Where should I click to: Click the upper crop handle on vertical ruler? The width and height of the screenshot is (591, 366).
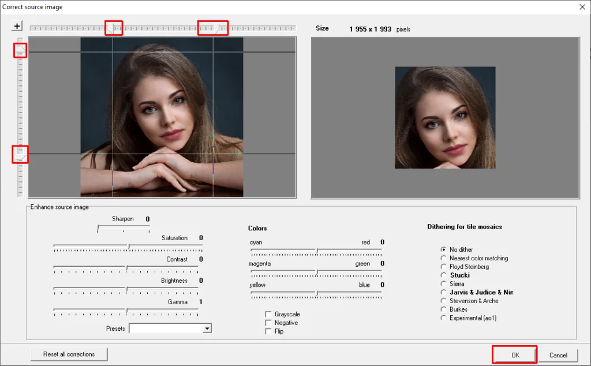tap(21, 48)
